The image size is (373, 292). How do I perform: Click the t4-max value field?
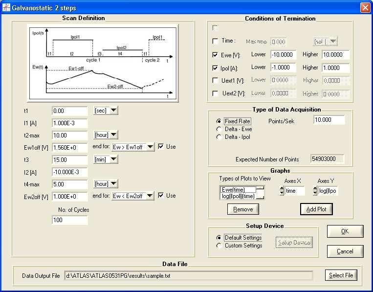point(70,184)
